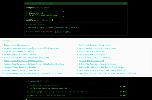Open the Iliski Sagligi forum
The image size is (152, 100).
[36, 92]
